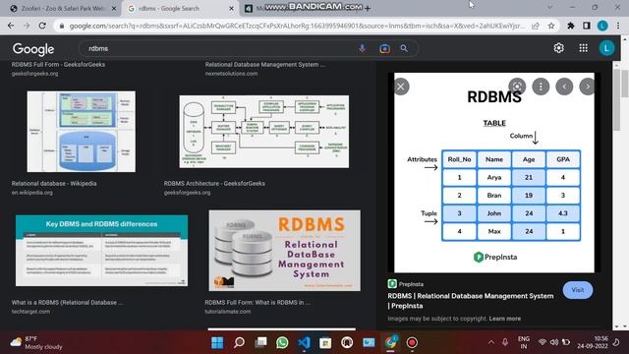This screenshot has width=629, height=354.
Task: Open more options in image preview
Action: pos(541,87)
